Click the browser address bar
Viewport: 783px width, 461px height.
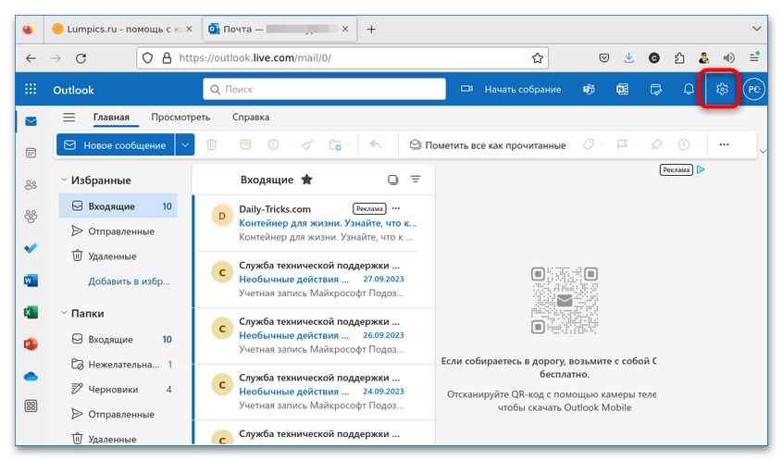click(342, 58)
